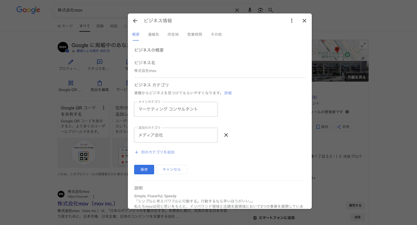This screenshot has width=417, height=225.
Task: Clear the search box text
Action: pos(237,10)
